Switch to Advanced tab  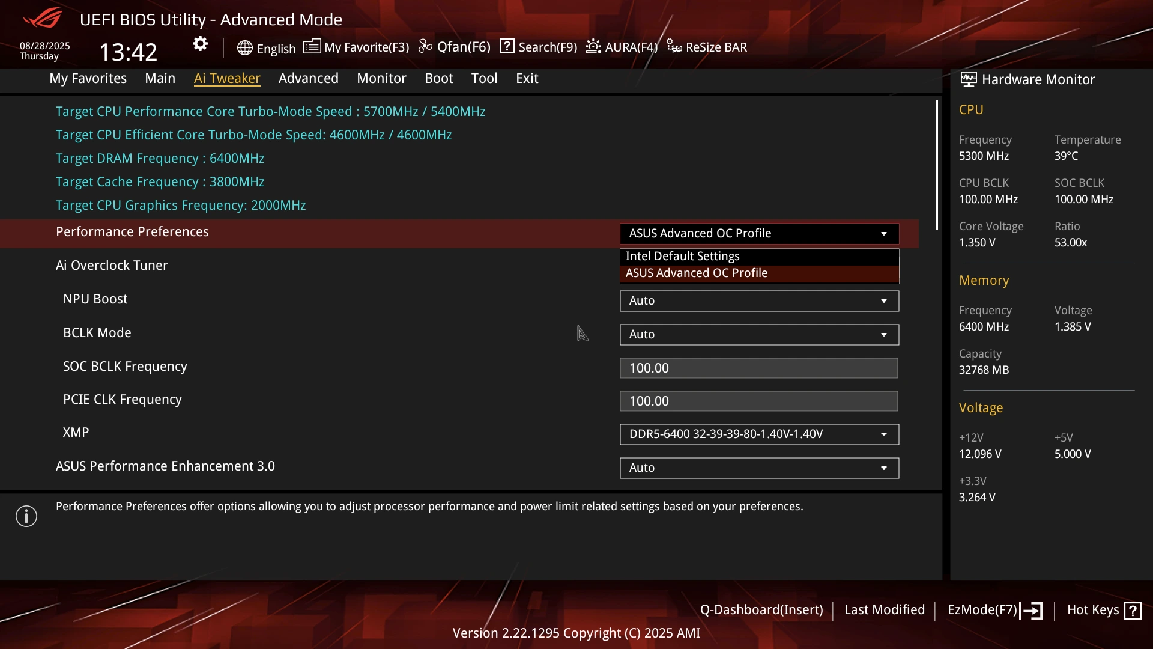tap(308, 78)
